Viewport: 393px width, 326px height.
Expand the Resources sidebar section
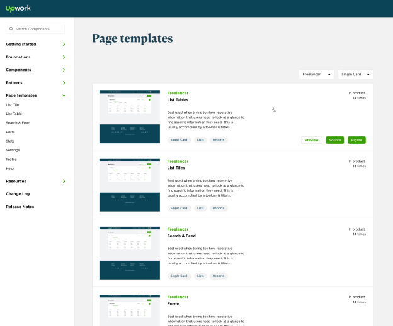coord(64,181)
